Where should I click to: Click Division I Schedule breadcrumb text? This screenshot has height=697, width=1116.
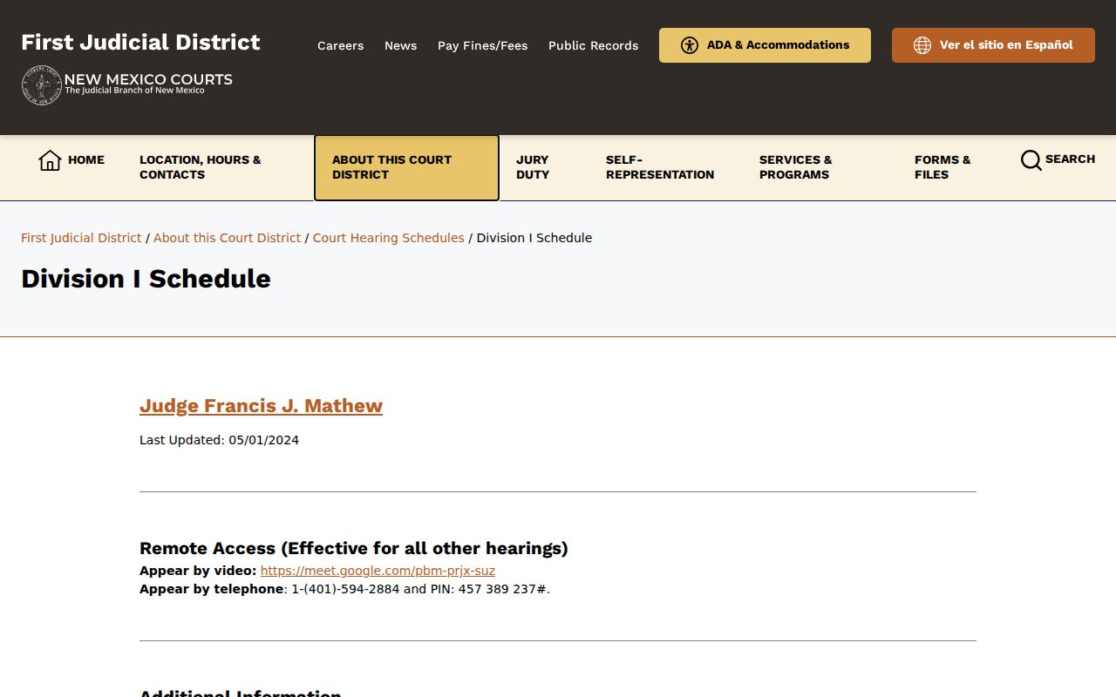click(x=534, y=238)
